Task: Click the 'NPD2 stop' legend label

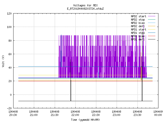Action: pos(138,20)
